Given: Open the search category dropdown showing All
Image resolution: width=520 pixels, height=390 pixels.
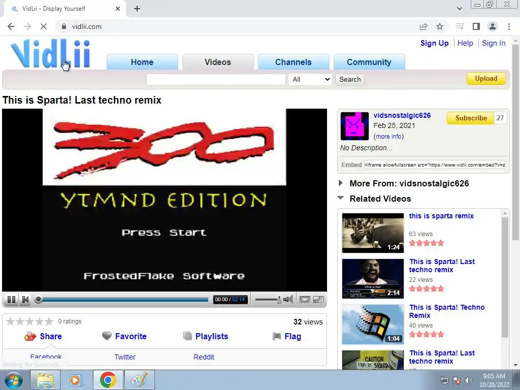Looking at the screenshot, I should [310, 79].
